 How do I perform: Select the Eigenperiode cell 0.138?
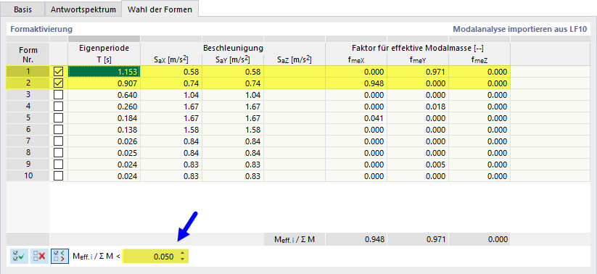(104, 129)
